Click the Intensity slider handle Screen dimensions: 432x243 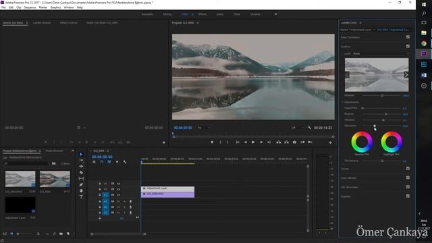(382, 95)
